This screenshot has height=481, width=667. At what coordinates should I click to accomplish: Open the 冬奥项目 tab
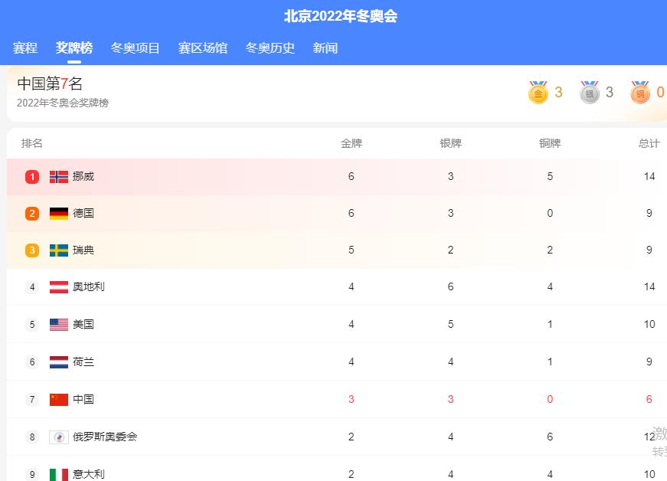coord(134,47)
